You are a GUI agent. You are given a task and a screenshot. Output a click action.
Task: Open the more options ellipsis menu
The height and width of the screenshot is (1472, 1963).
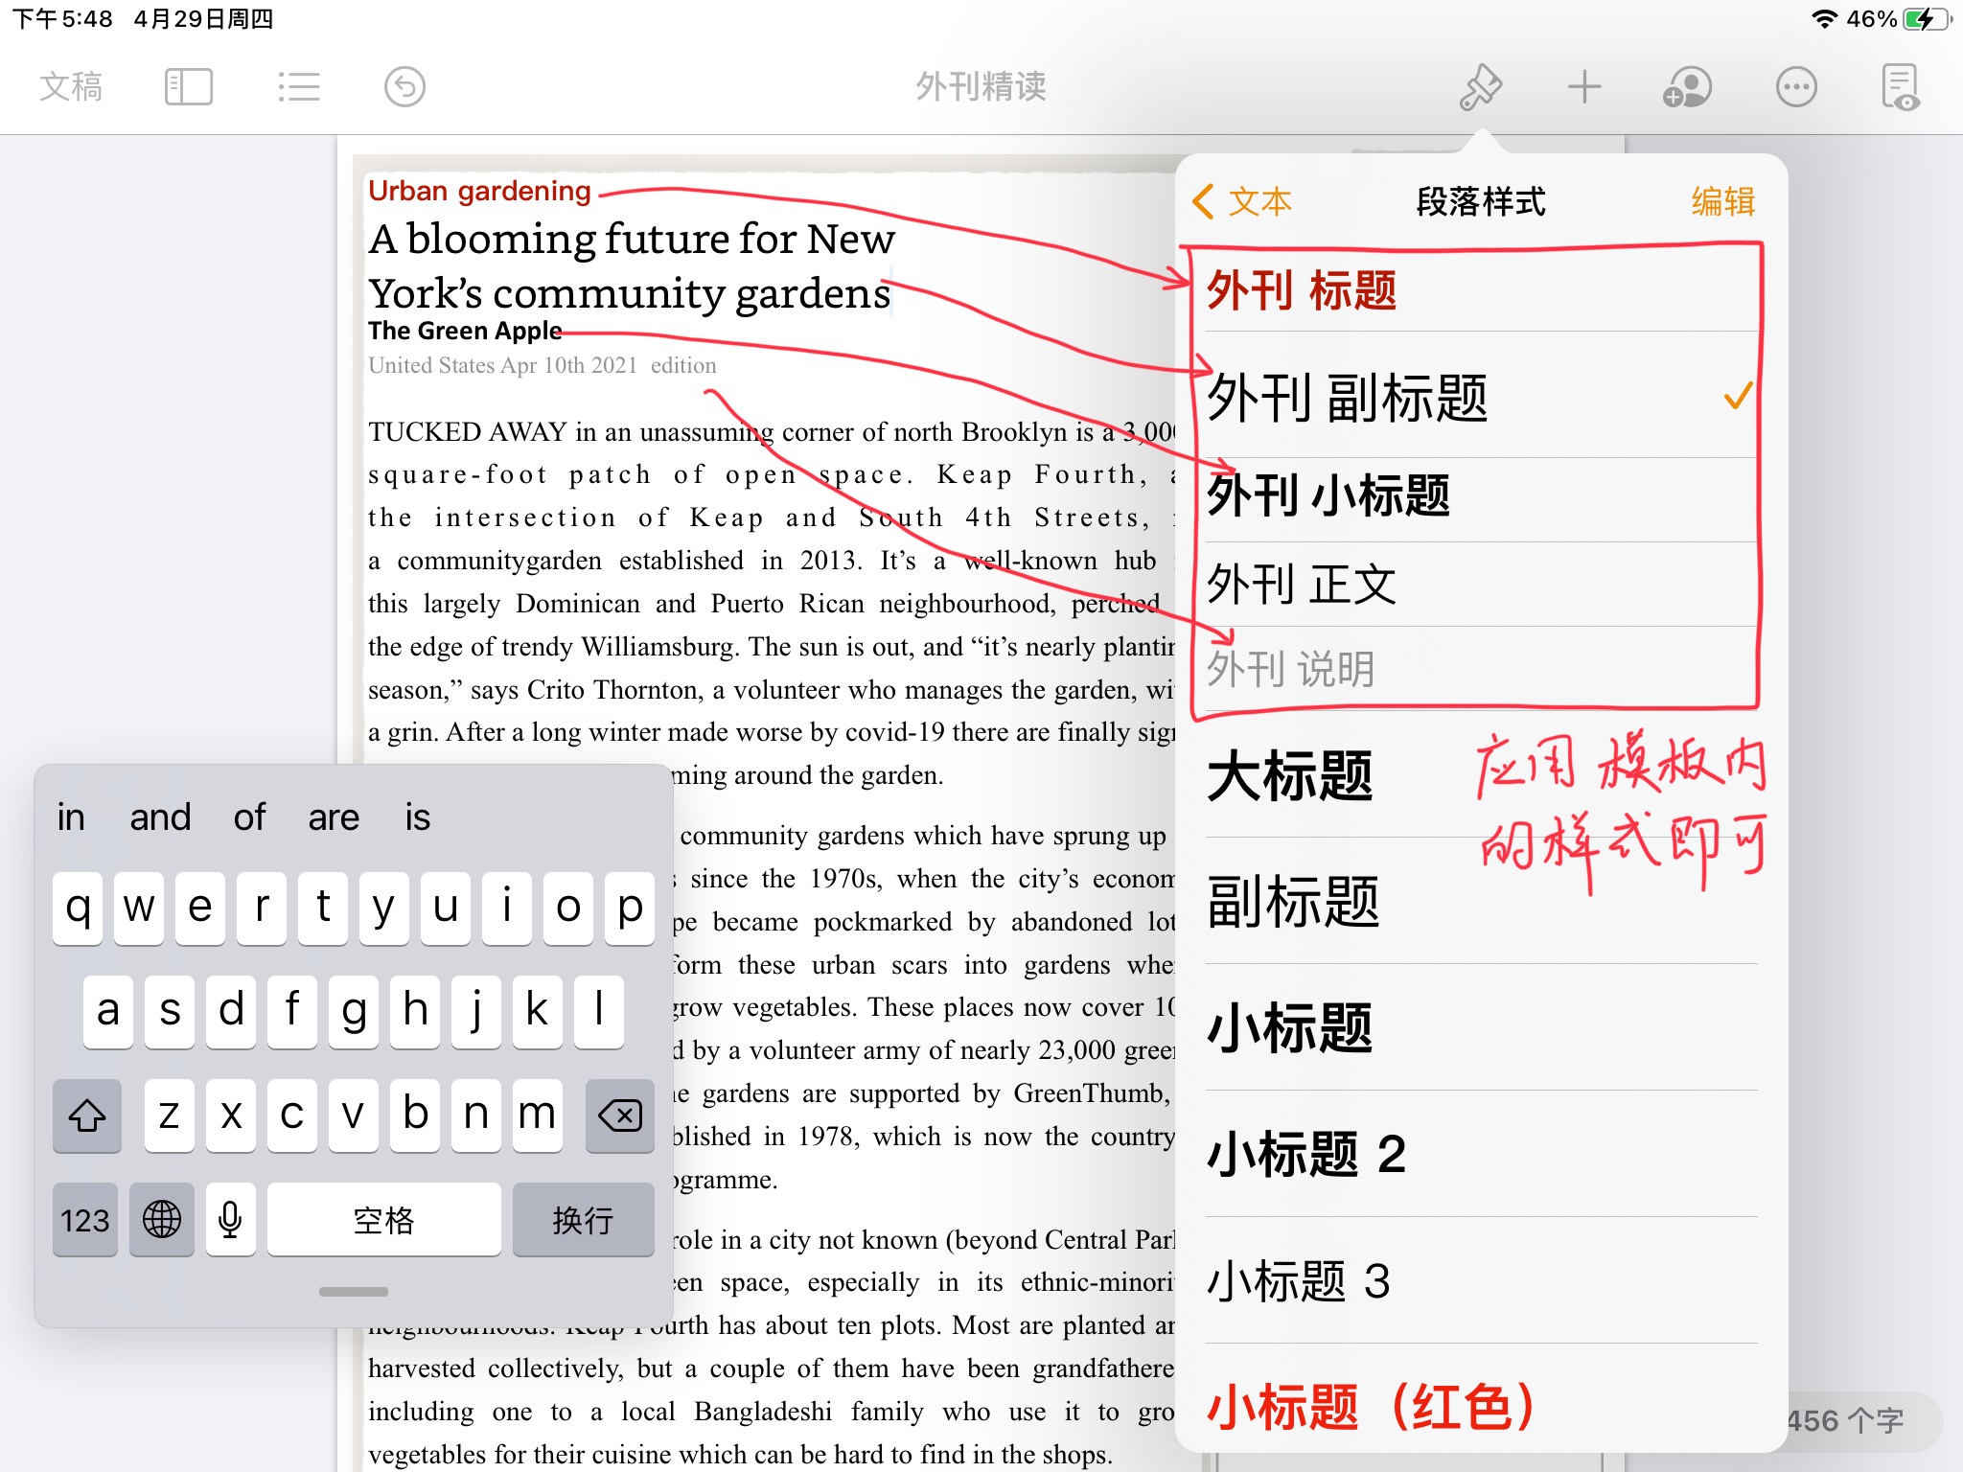click(x=1795, y=87)
